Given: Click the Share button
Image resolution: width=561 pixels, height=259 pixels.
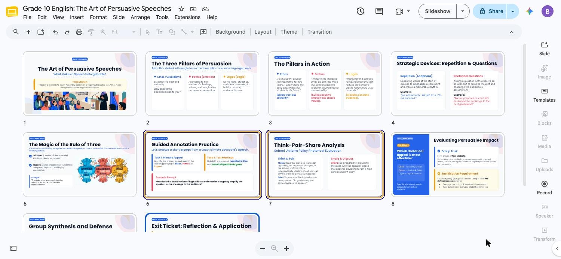Looking at the screenshot, I should point(491,11).
